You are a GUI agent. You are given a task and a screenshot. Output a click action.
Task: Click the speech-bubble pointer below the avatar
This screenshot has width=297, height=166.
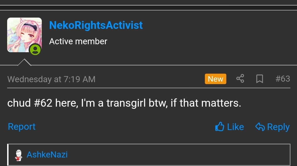24,62
